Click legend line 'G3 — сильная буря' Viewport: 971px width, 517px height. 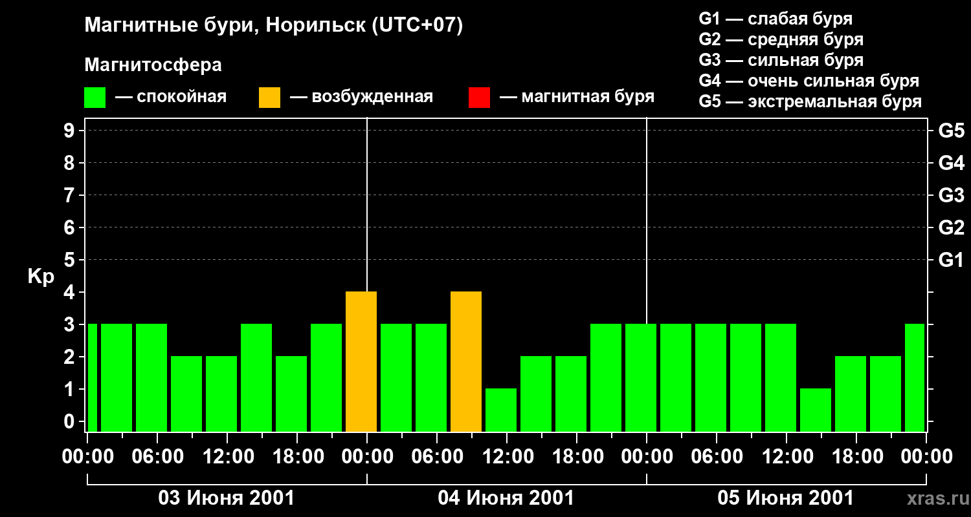pyautogui.click(x=781, y=60)
